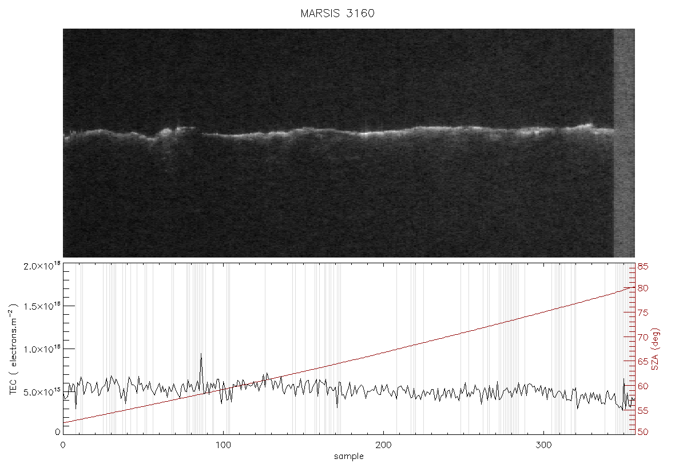Click the x-axis tick label 200
675x475 pixels.
(384, 445)
